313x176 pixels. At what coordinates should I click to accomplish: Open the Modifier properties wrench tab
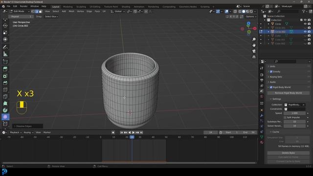262,115
